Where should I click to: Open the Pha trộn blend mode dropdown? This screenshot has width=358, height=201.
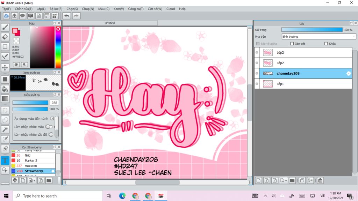319,36
